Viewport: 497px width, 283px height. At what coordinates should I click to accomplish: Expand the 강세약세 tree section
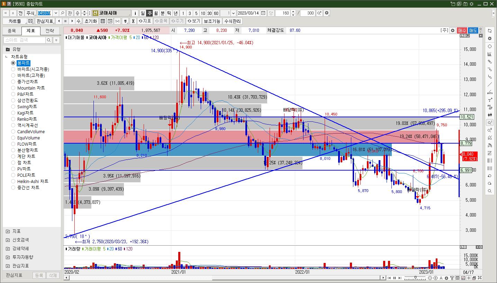8,248
